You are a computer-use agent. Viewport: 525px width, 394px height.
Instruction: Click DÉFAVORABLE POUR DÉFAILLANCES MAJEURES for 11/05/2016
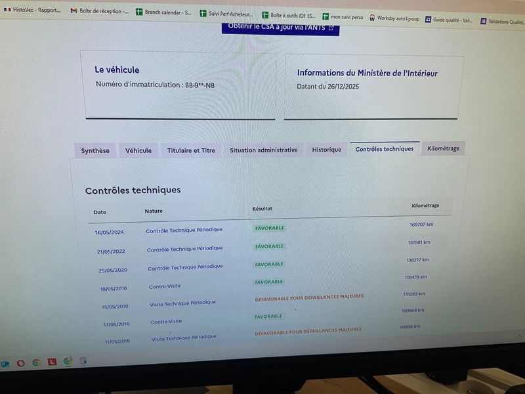click(x=308, y=332)
